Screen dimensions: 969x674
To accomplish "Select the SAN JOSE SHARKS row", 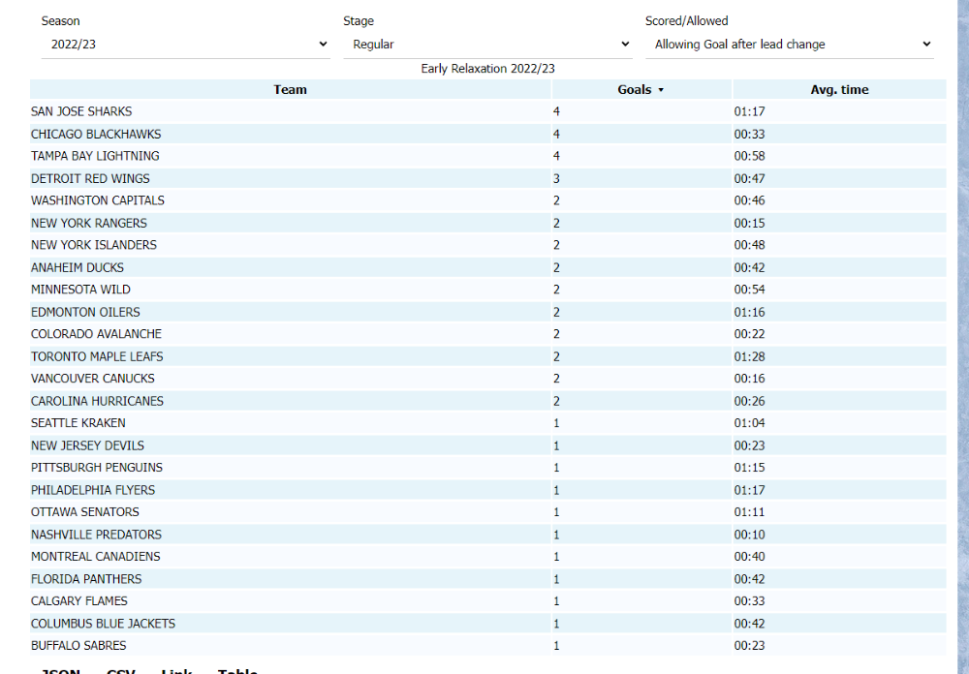I will pyautogui.click(x=487, y=111).
